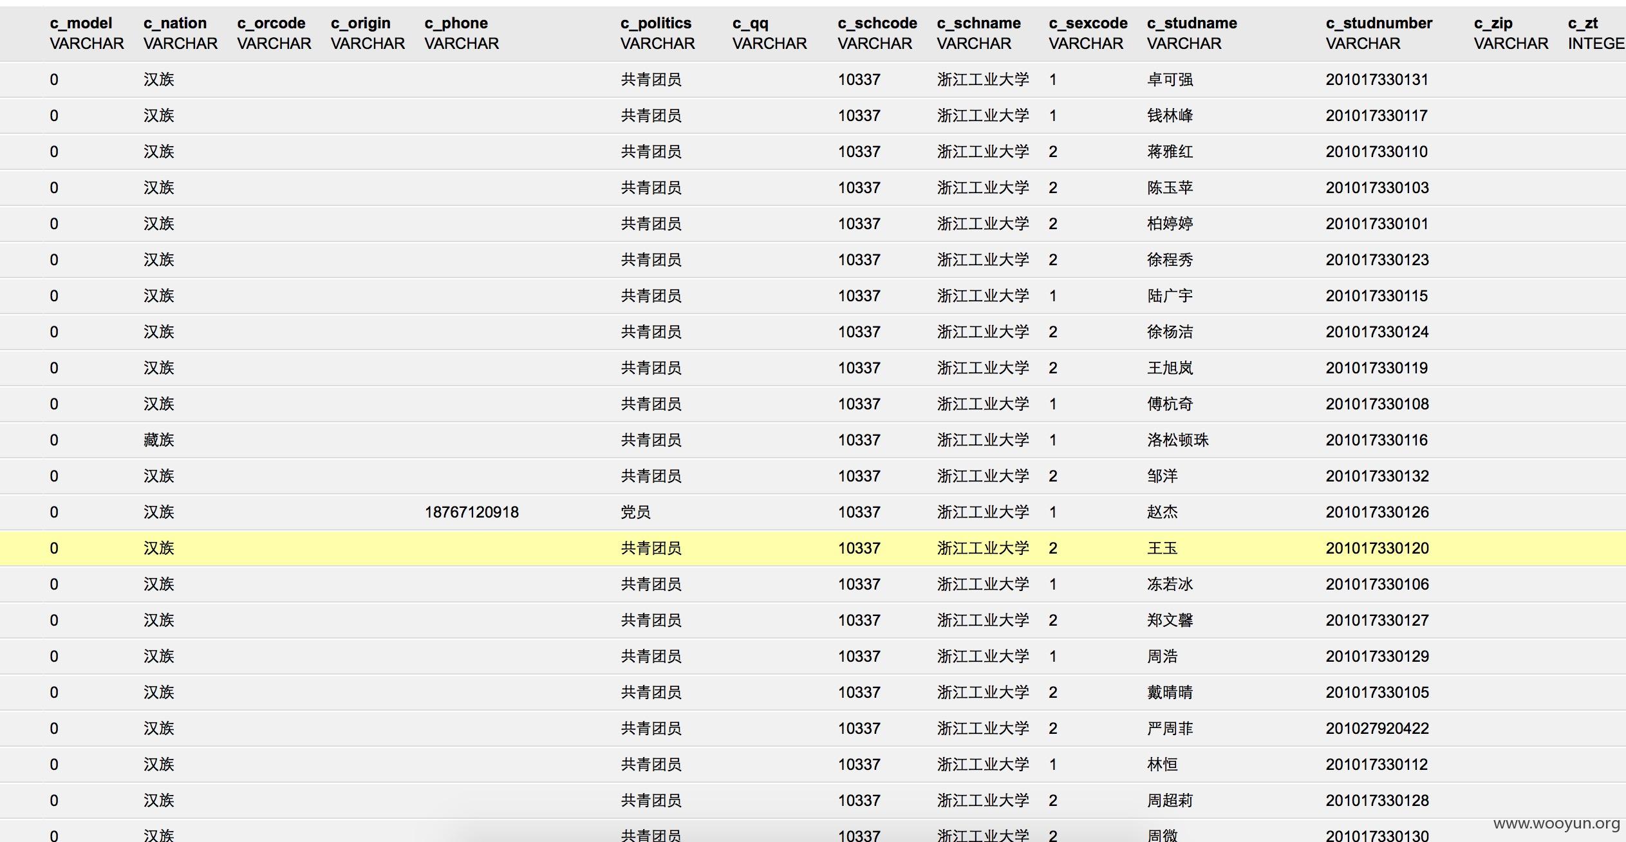Click student number 201017330103
Viewport: 1626px width, 842px height.
click(x=1377, y=188)
